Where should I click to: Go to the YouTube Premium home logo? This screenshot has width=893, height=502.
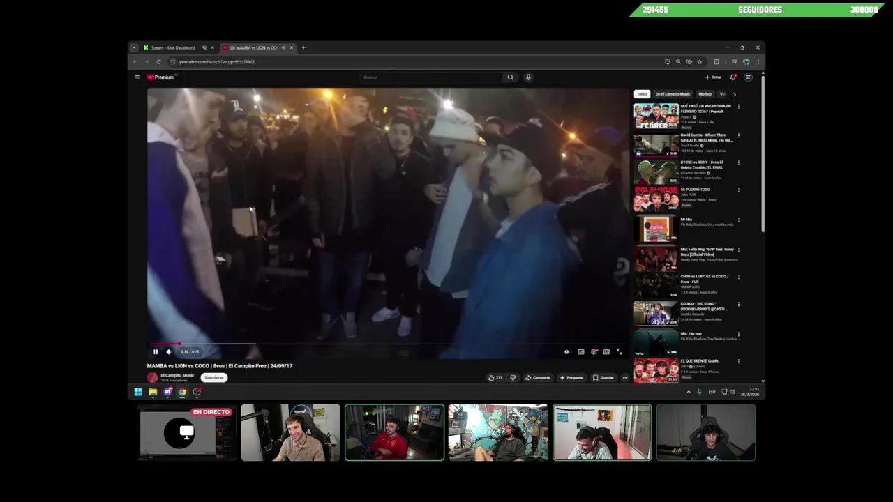click(x=160, y=77)
